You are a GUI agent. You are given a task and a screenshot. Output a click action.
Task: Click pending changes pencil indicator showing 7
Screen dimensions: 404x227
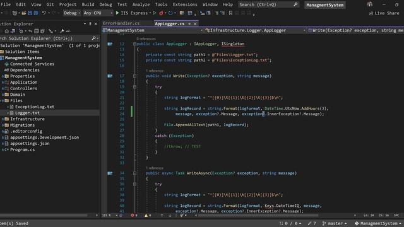point(312,223)
